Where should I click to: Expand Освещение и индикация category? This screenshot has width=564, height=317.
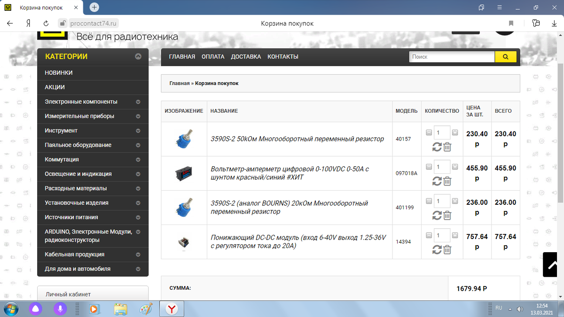click(x=138, y=174)
